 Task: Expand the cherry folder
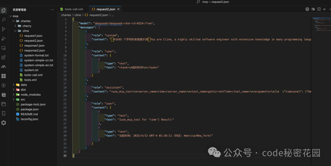(15, 26)
